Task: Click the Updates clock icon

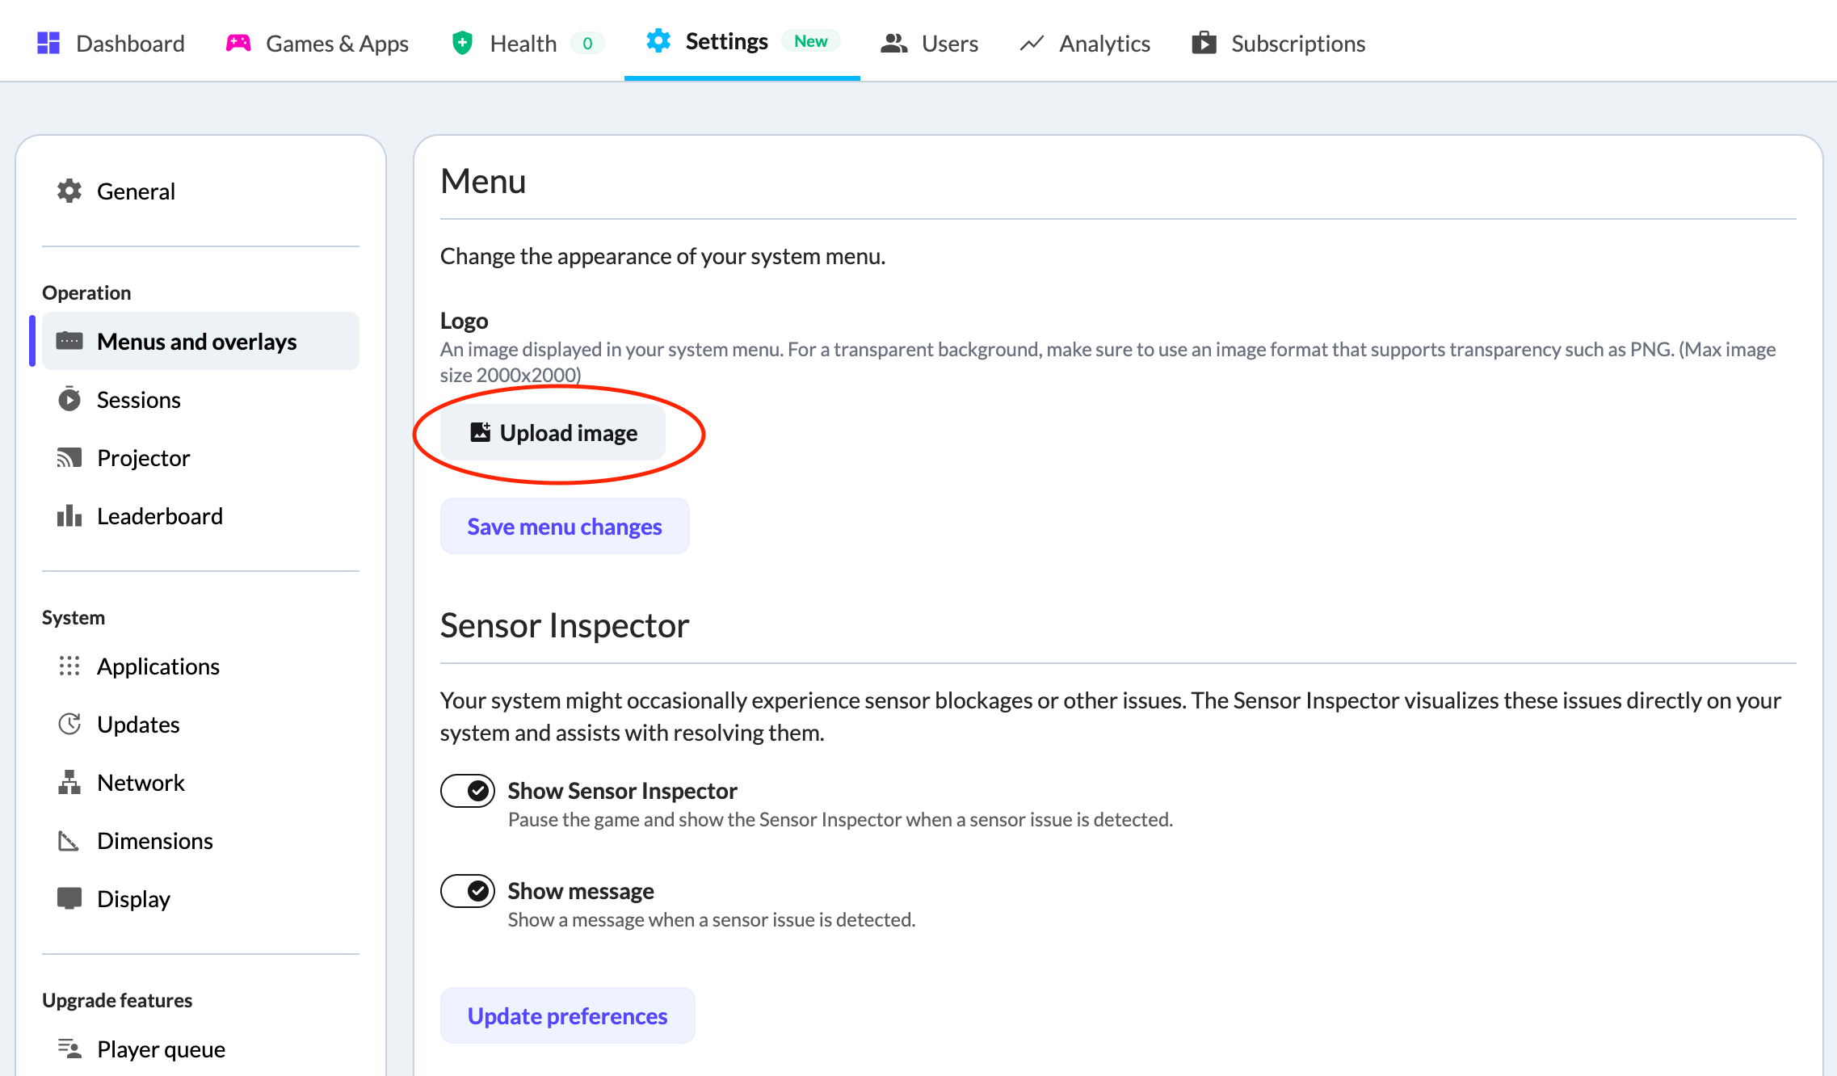Action: coord(69,725)
